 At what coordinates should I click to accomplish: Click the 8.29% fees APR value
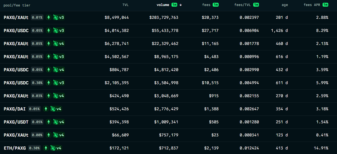point(322,30)
